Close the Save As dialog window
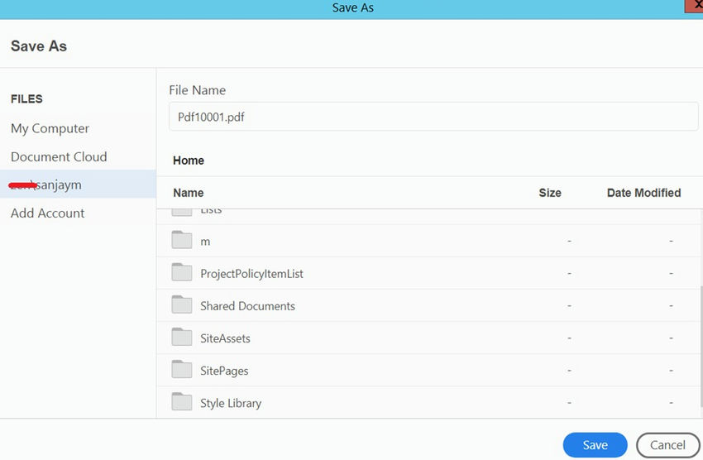This screenshot has width=703, height=460. pos(696,6)
